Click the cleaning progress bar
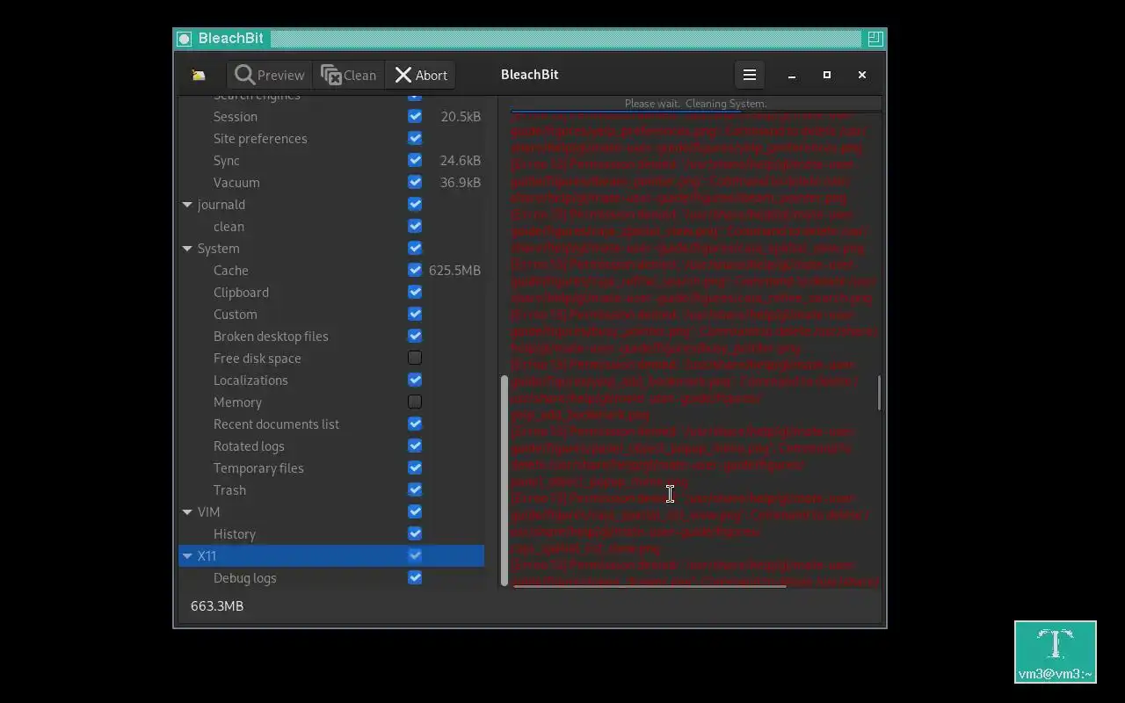 [x=695, y=103]
